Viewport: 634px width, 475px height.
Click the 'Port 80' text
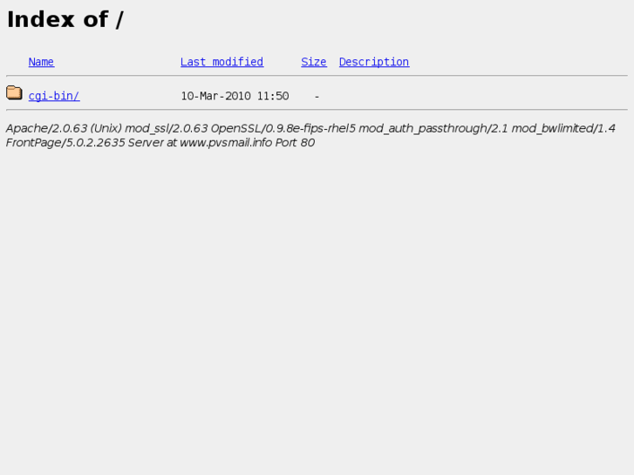coord(295,143)
